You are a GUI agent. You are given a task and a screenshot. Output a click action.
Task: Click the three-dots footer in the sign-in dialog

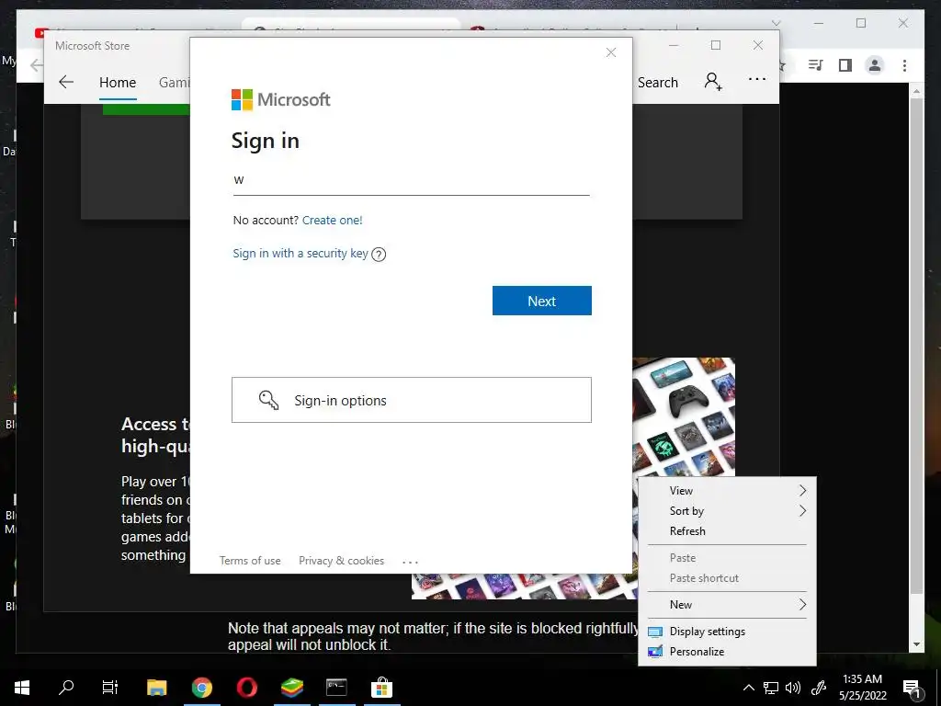(410, 562)
